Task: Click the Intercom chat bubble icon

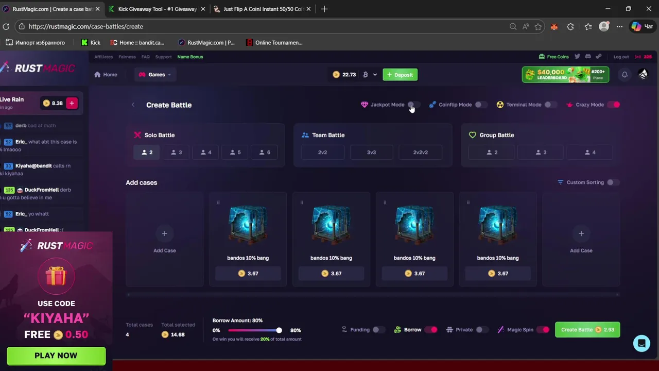Action: (641, 343)
